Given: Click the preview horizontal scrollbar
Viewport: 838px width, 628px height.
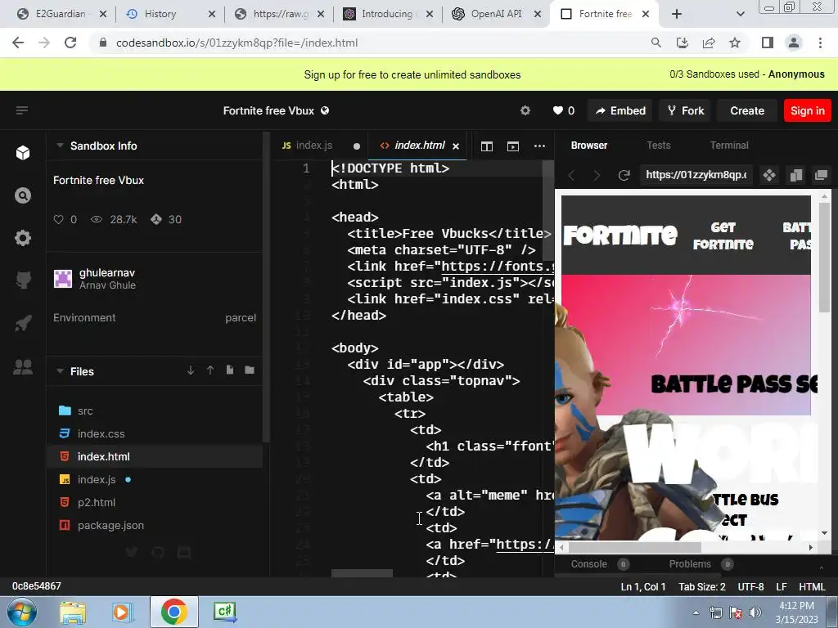Looking at the screenshot, I should coord(635,547).
